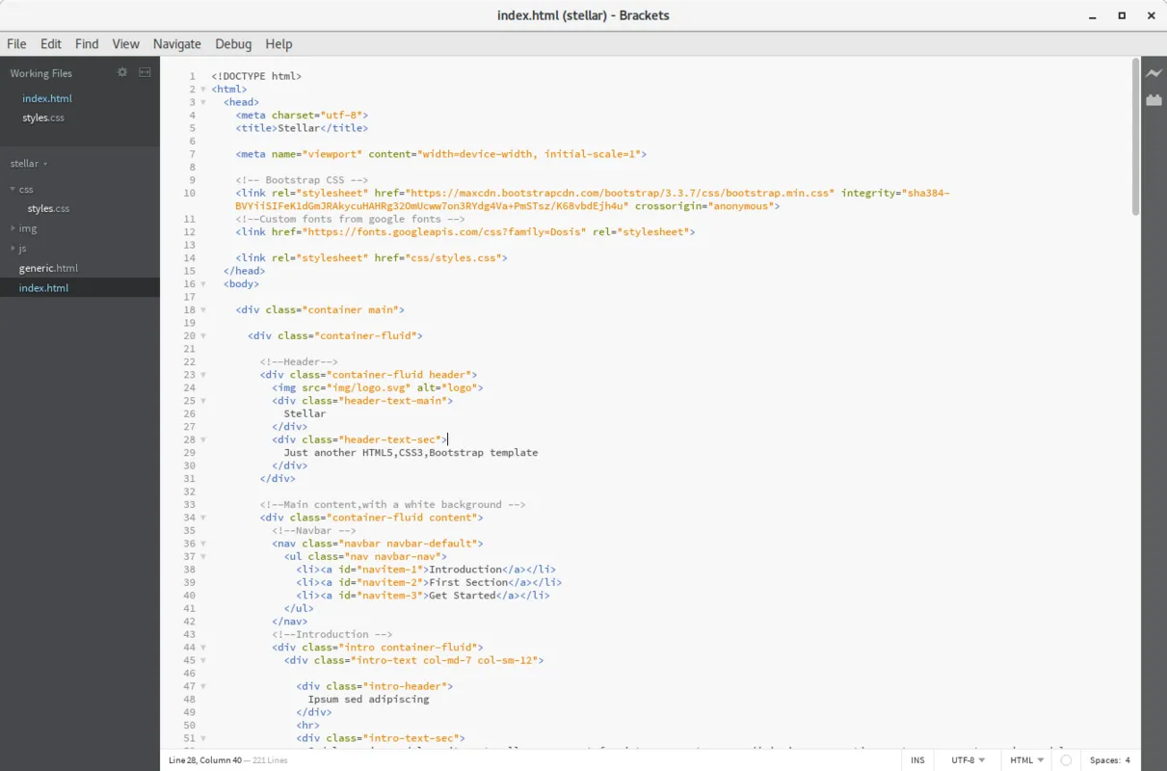Fold the container main div on line 18
Image resolution: width=1167 pixels, height=771 pixels.
(202, 310)
